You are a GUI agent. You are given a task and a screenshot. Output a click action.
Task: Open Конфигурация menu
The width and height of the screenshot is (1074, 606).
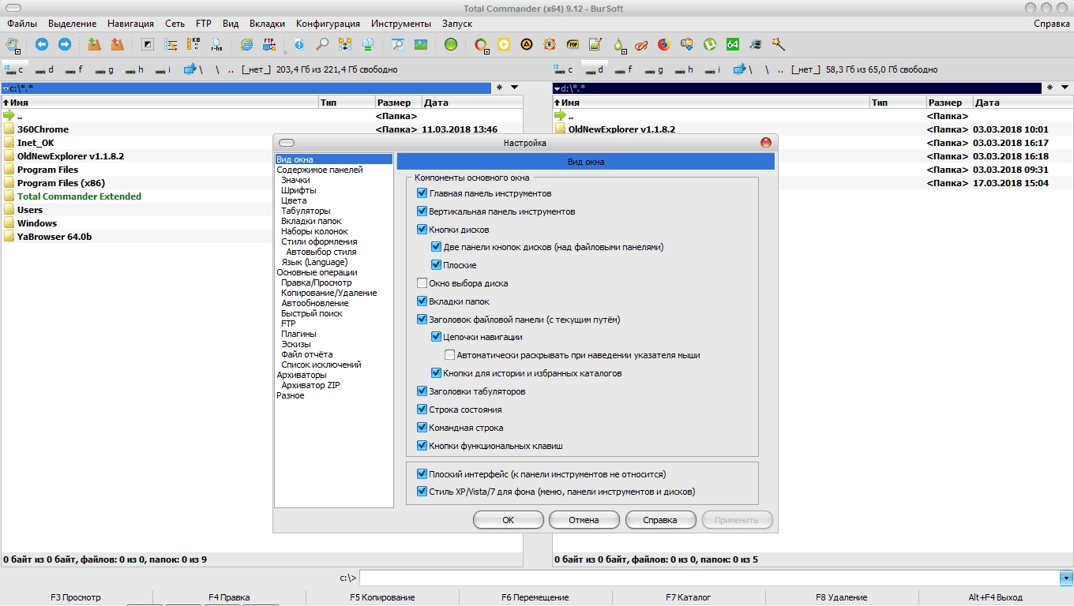point(329,24)
